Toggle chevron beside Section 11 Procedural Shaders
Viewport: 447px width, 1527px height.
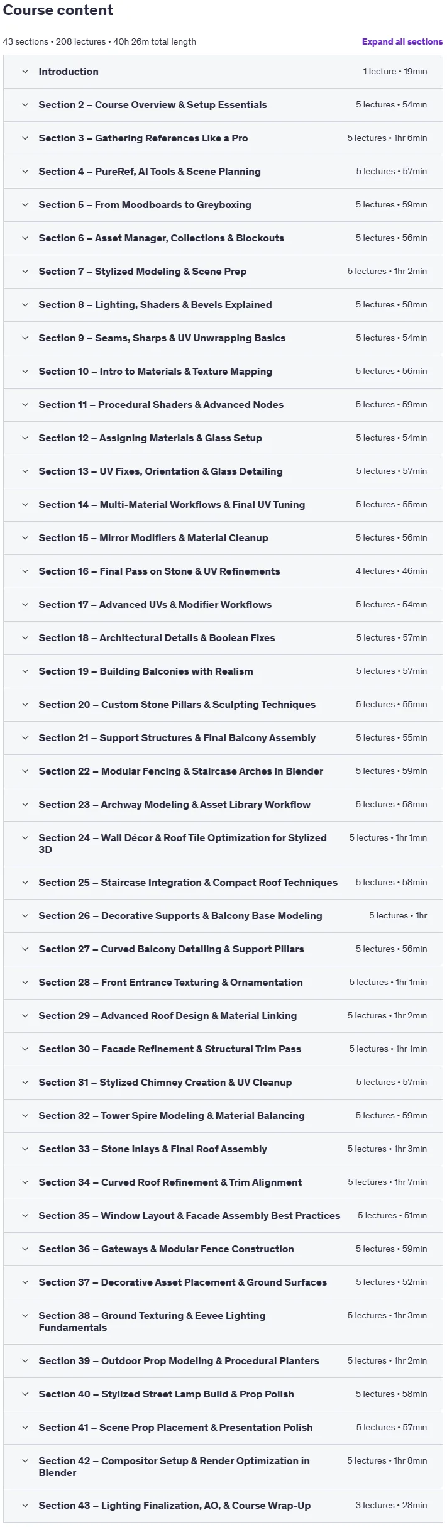pos(25,405)
